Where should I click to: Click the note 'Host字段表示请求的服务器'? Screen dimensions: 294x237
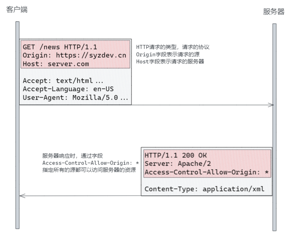point(170,62)
